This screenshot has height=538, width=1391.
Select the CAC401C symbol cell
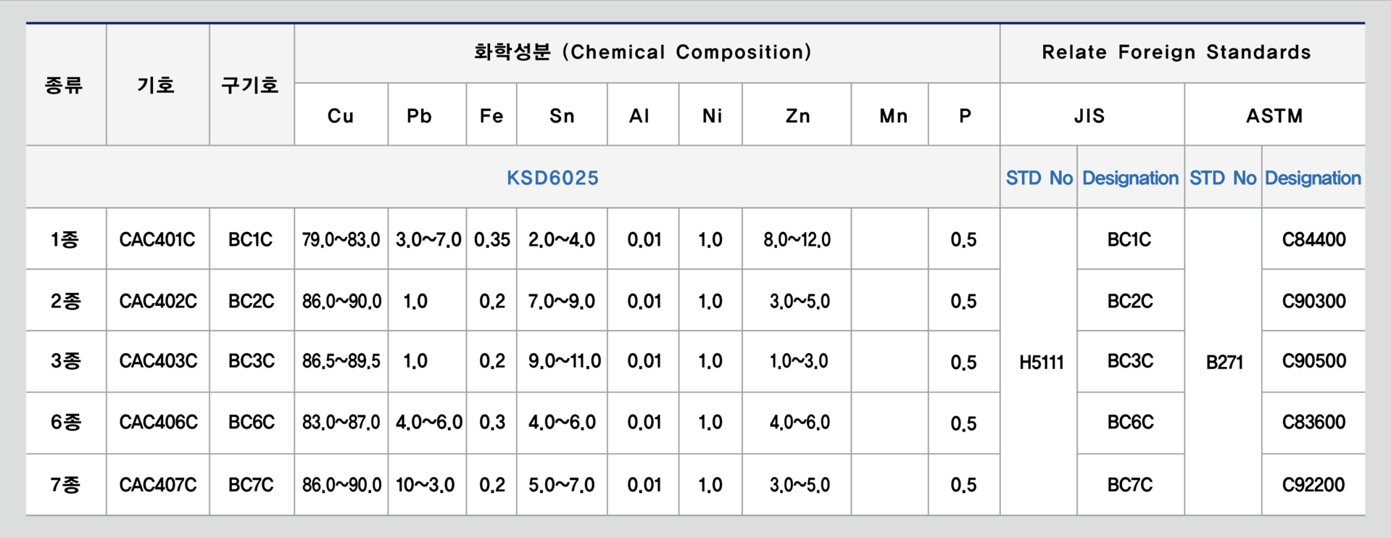[x=157, y=239]
